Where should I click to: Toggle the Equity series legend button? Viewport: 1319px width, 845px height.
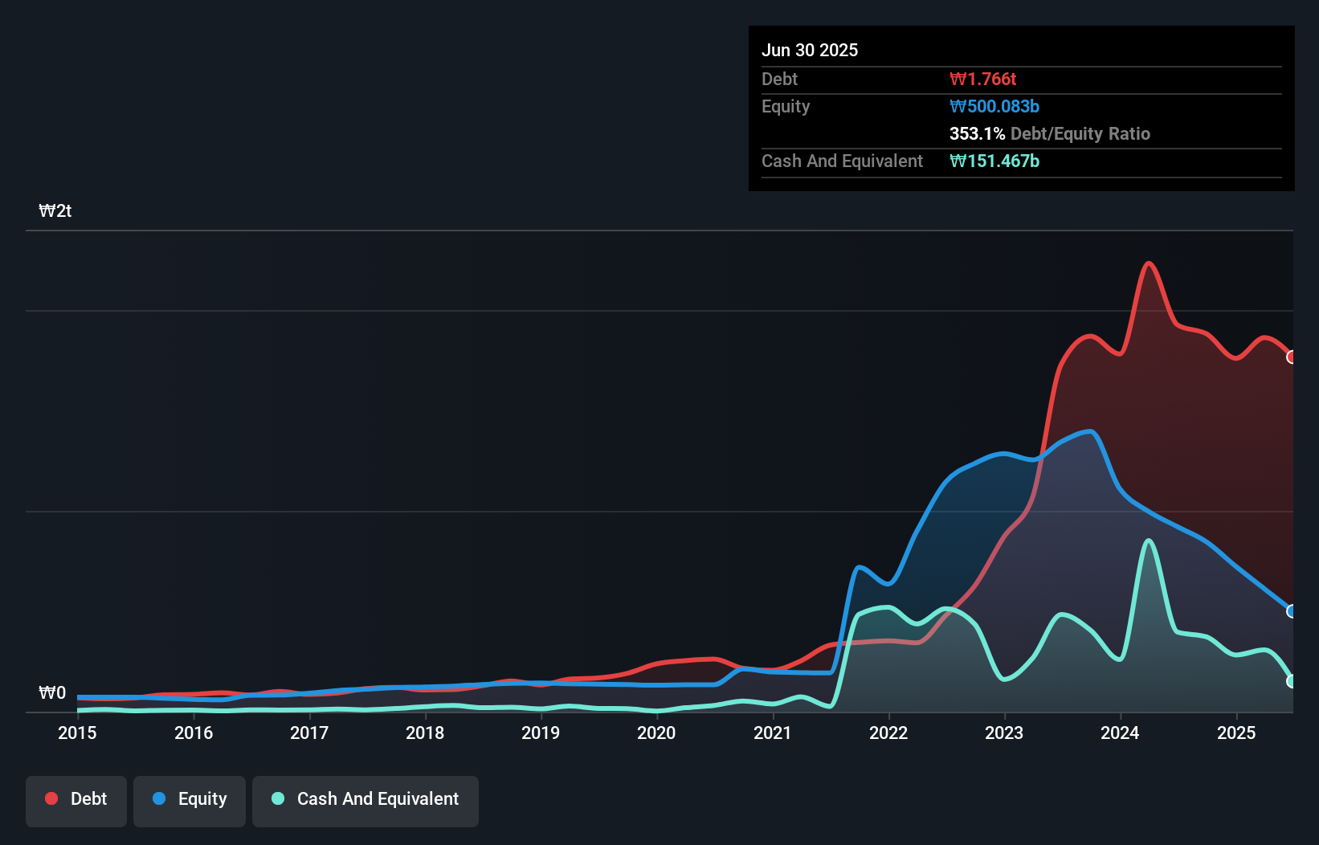coord(190,801)
